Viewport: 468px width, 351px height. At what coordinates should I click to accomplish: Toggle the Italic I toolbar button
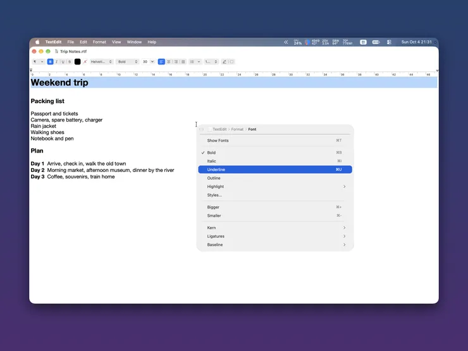click(x=57, y=62)
